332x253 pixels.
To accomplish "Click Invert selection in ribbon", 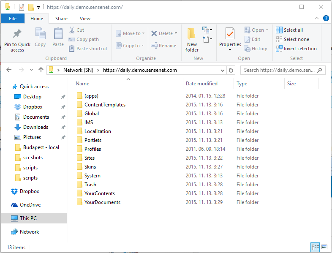I will point(296,49).
